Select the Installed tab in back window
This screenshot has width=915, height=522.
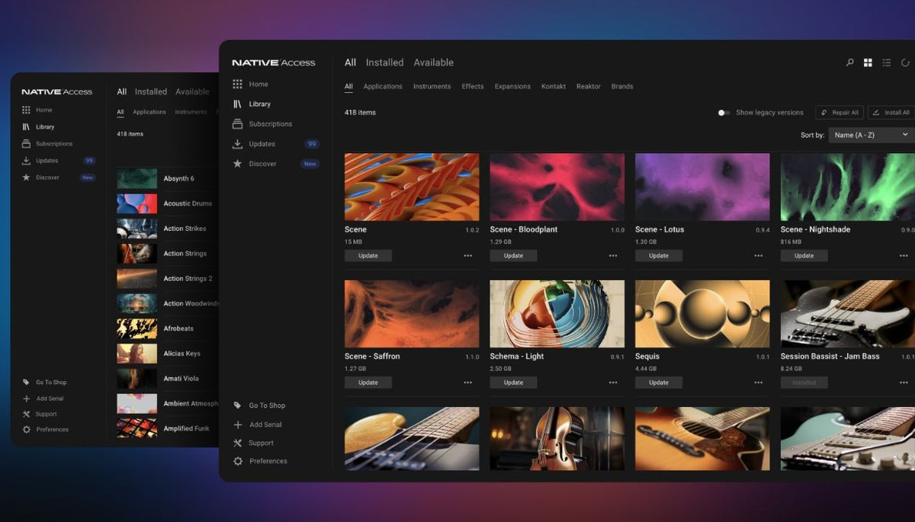pos(151,91)
